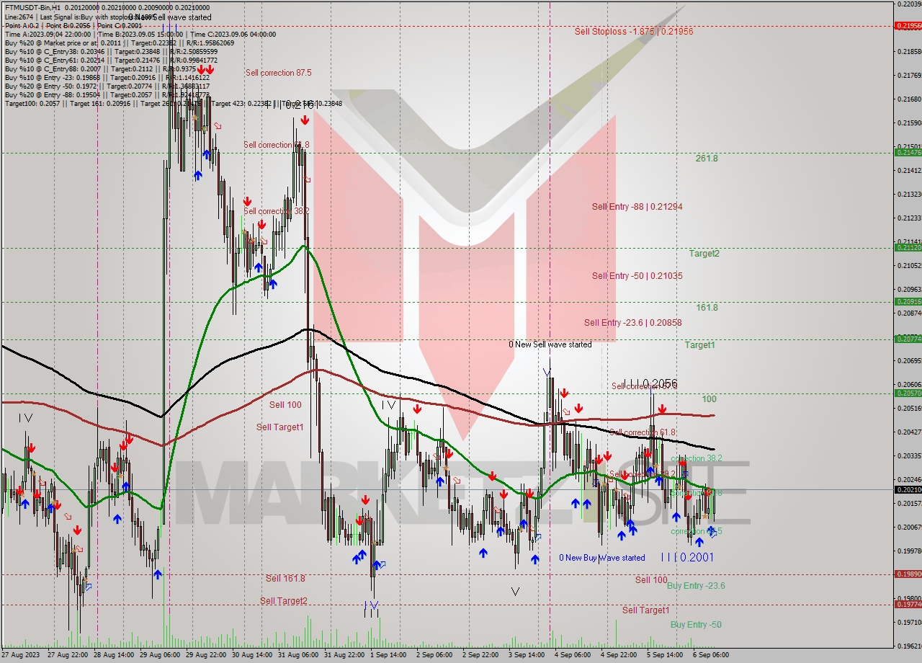922x663 pixels.
Task: Select the '3 Sep 14:00' time axis label
Action: tap(527, 654)
